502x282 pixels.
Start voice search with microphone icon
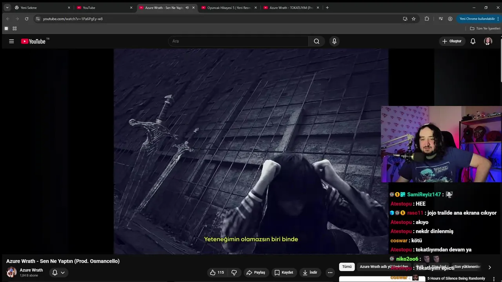coord(334,41)
